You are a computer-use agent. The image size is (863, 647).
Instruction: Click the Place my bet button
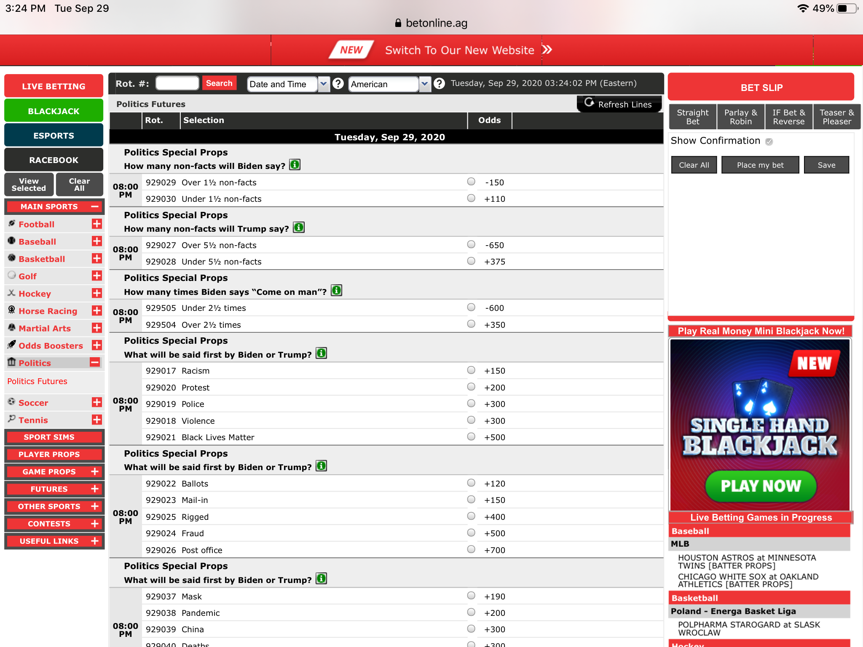pyautogui.click(x=760, y=165)
